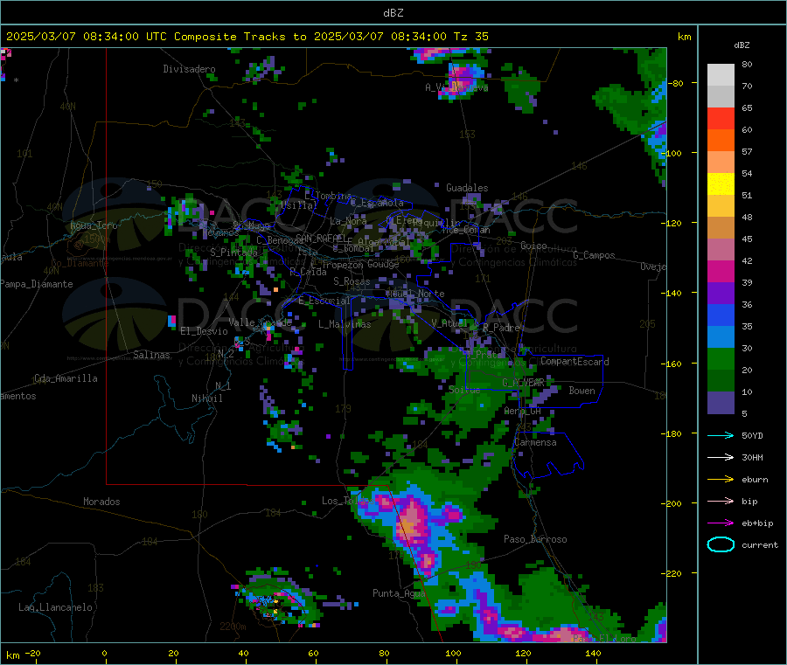Click the Divisadero place label

tap(189, 69)
